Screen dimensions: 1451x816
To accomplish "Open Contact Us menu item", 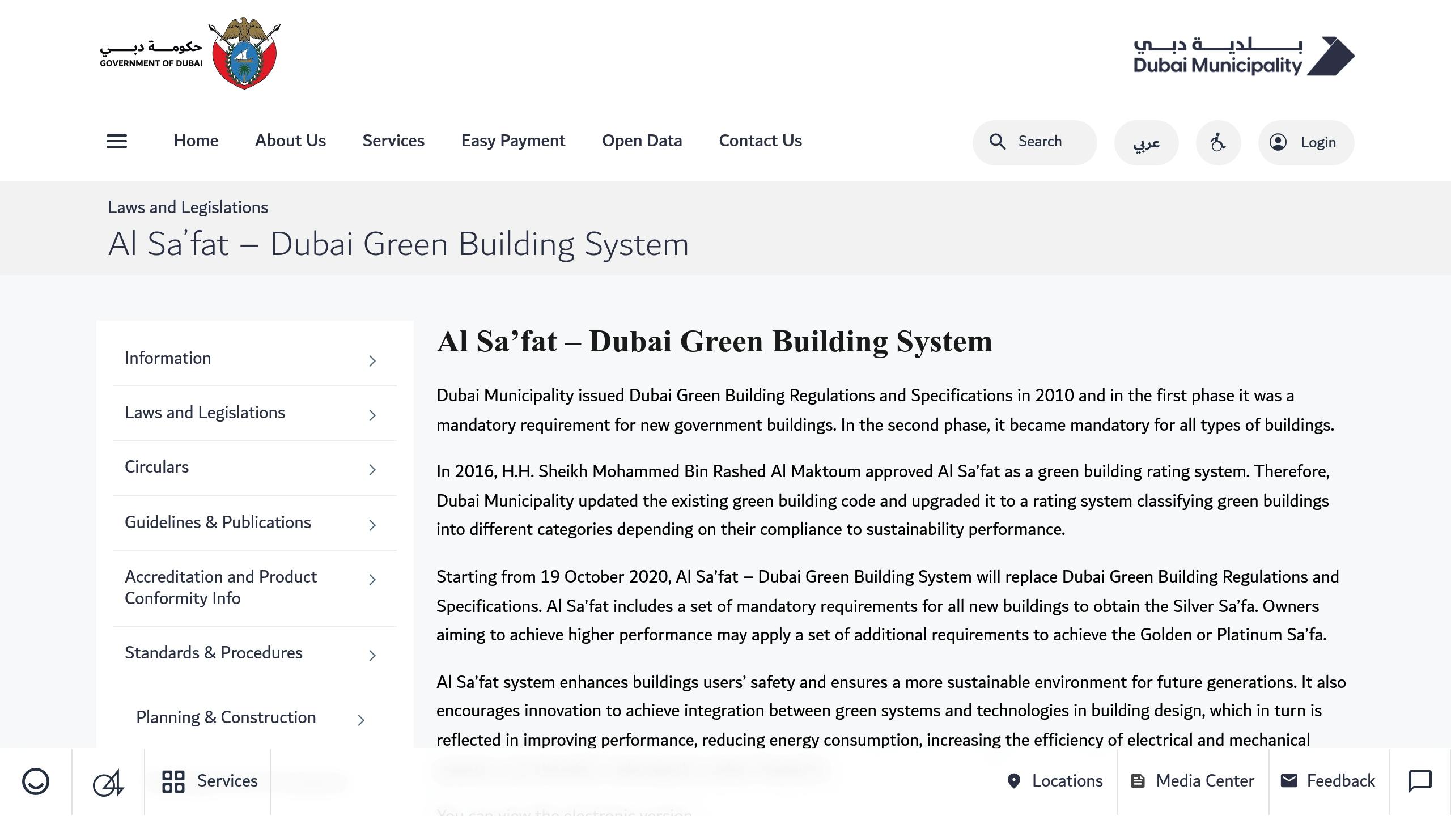I will coord(761,141).
